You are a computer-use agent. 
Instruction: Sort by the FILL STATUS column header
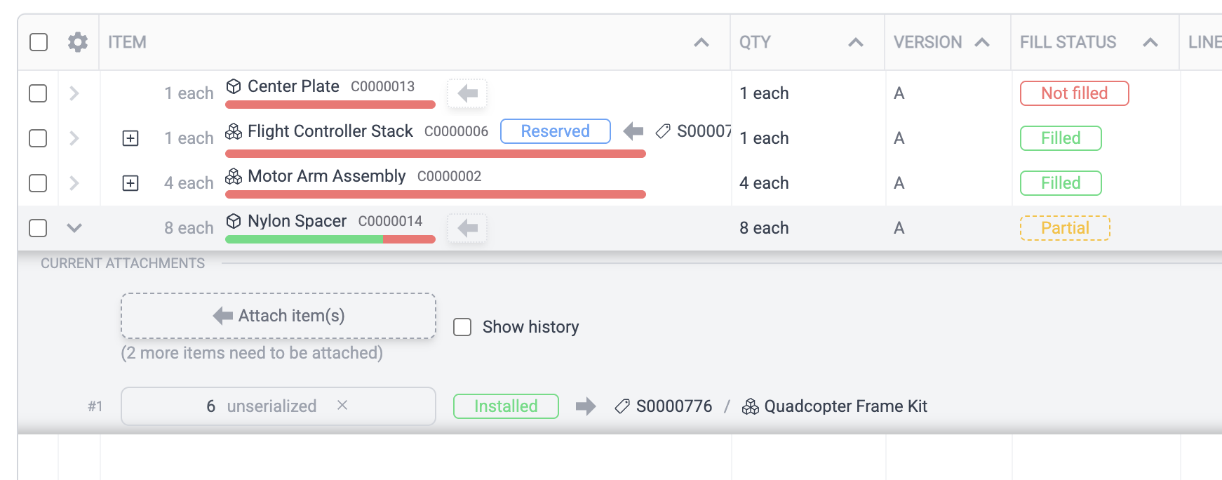[x=1068, y=42]
